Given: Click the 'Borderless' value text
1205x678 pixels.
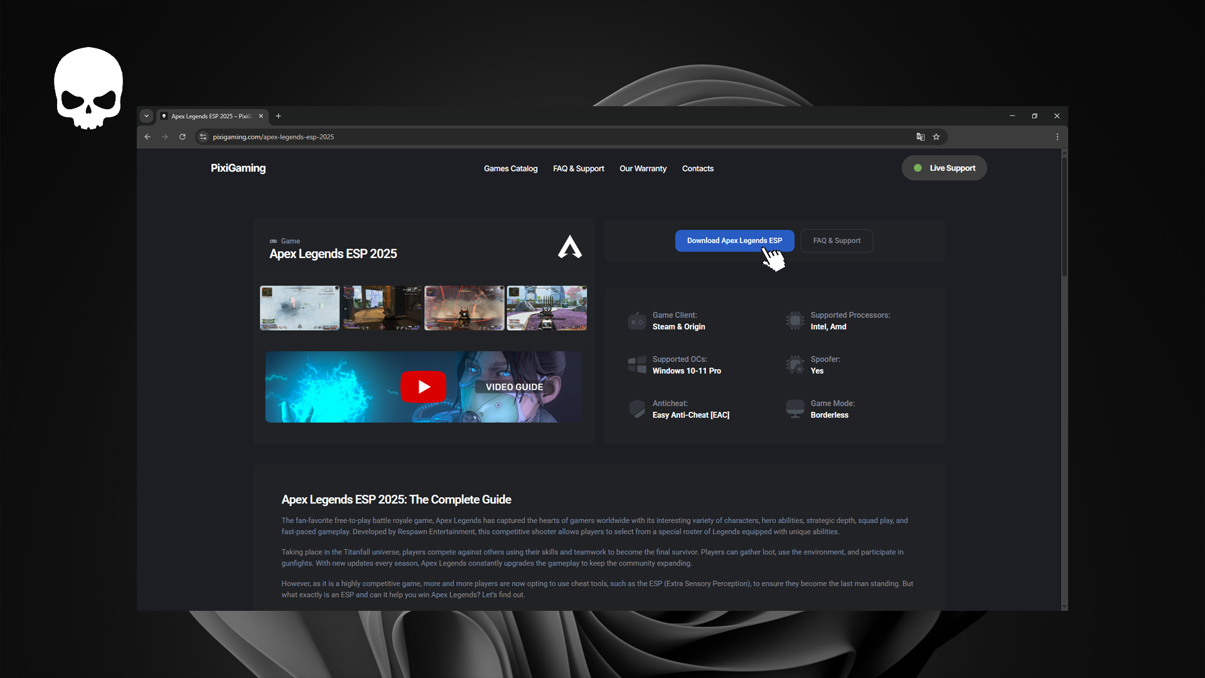Looking at the screenshot, I should tap(829, 415).
